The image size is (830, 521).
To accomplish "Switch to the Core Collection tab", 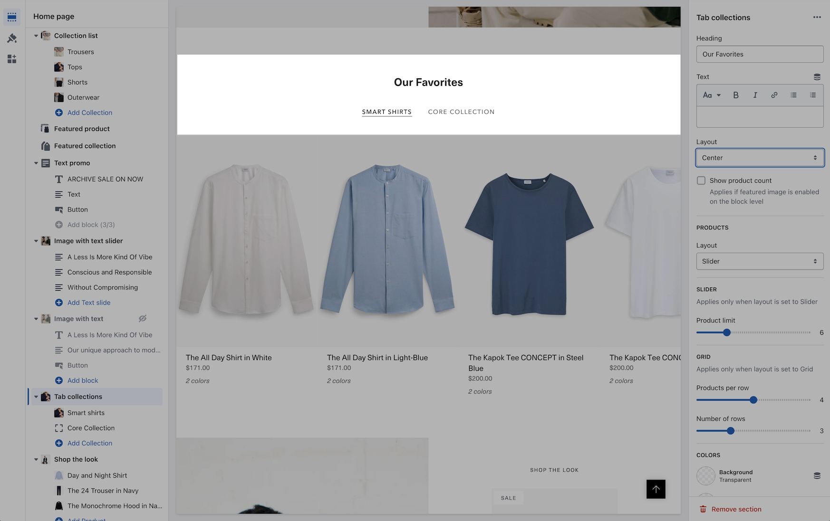I will (461, 112).
